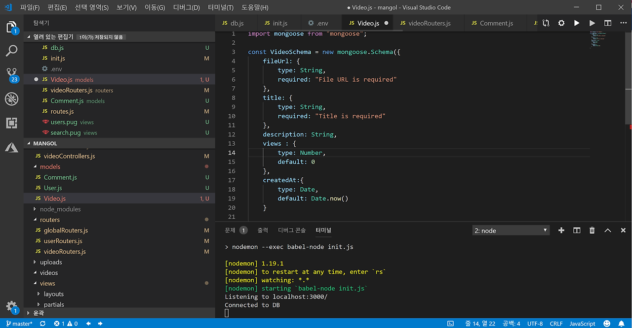Click the manage gear icon in activity bar
Screen dimensions: 632x328
pos(11,306)
